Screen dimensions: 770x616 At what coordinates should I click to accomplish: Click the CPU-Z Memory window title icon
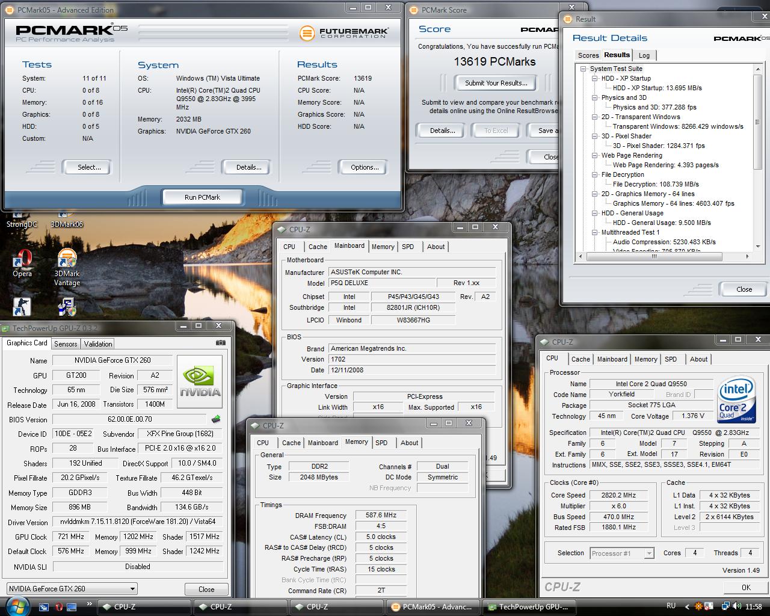(x=255, y=425)
